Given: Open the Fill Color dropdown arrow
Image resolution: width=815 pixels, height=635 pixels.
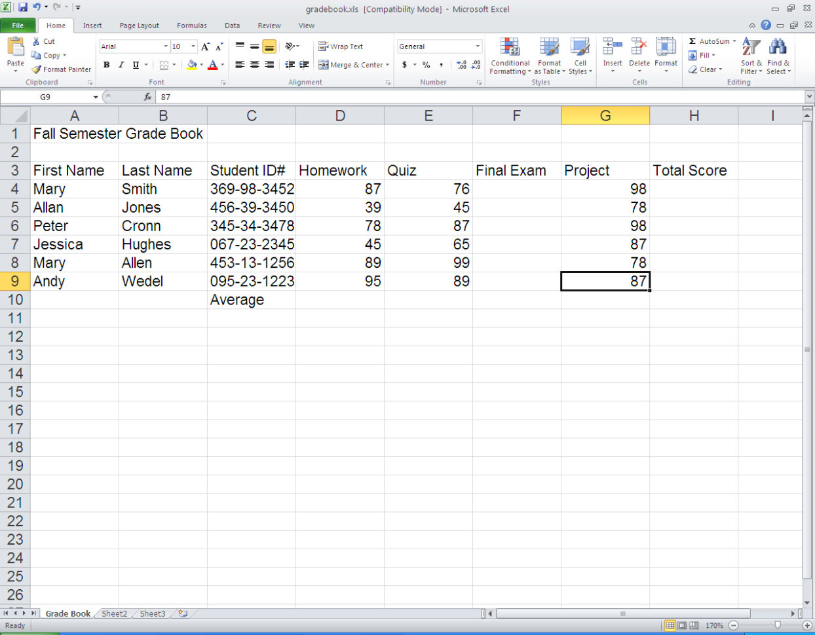Looking at the screenshot, I should [200, 65].
